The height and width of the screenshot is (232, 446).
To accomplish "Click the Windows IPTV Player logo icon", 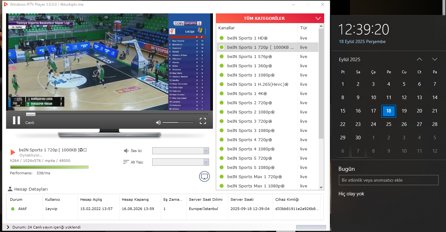I will (x=5, y=4).
